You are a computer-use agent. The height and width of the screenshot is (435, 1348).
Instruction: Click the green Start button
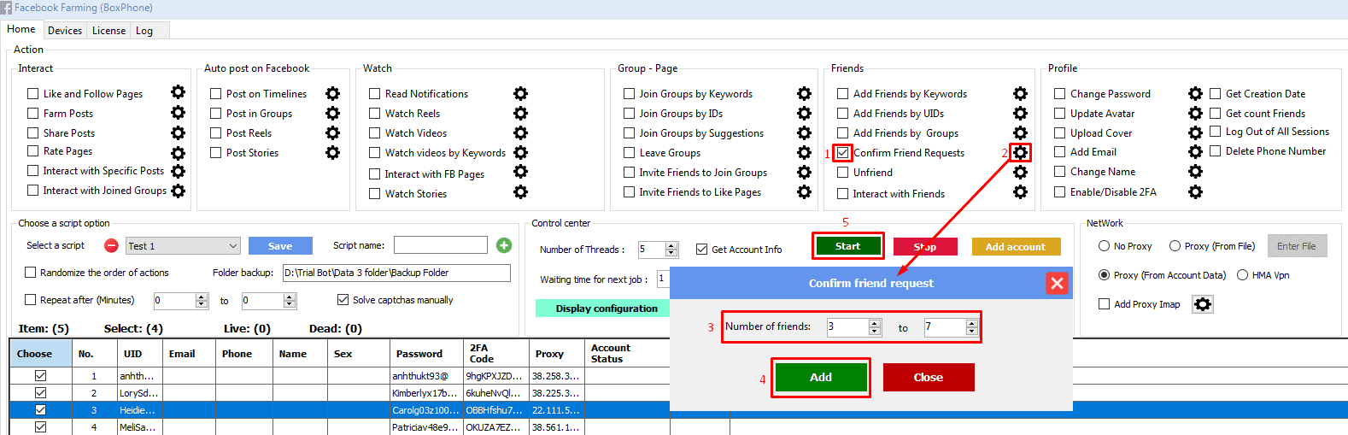coord(847,246)
